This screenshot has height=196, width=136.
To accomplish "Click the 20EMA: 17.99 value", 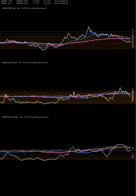I will (x=6, y=1).
